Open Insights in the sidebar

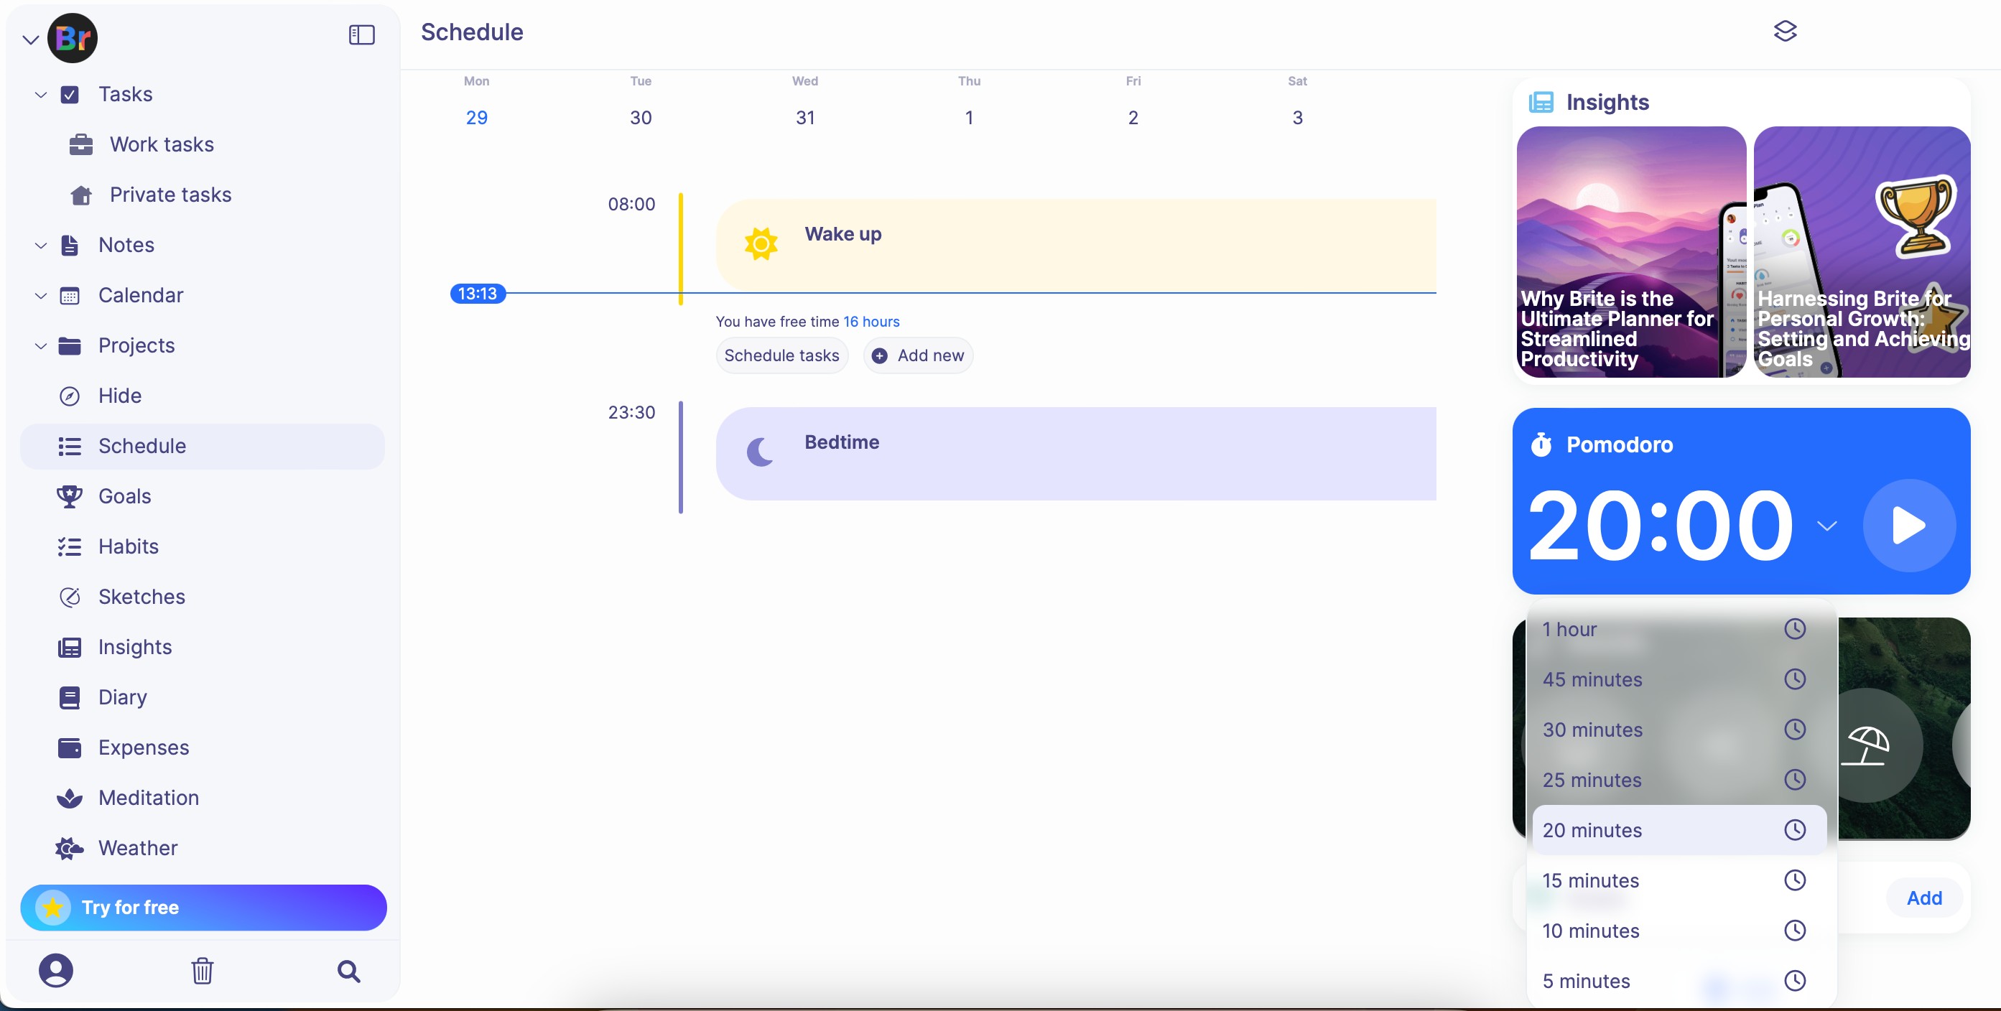203,648
